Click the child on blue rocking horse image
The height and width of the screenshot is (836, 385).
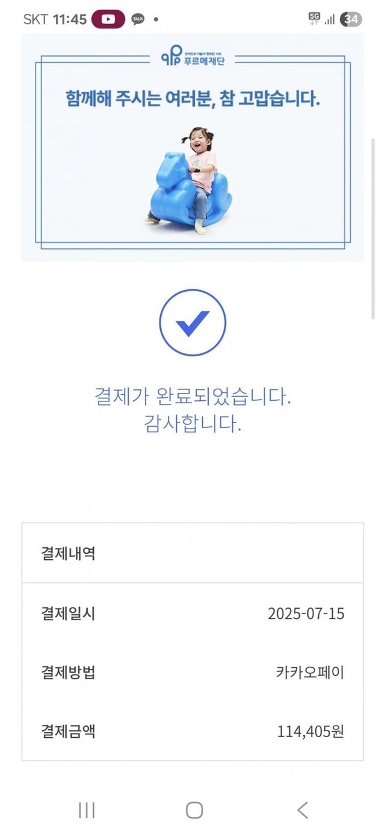pyautogui.click(x=191, y=181)
